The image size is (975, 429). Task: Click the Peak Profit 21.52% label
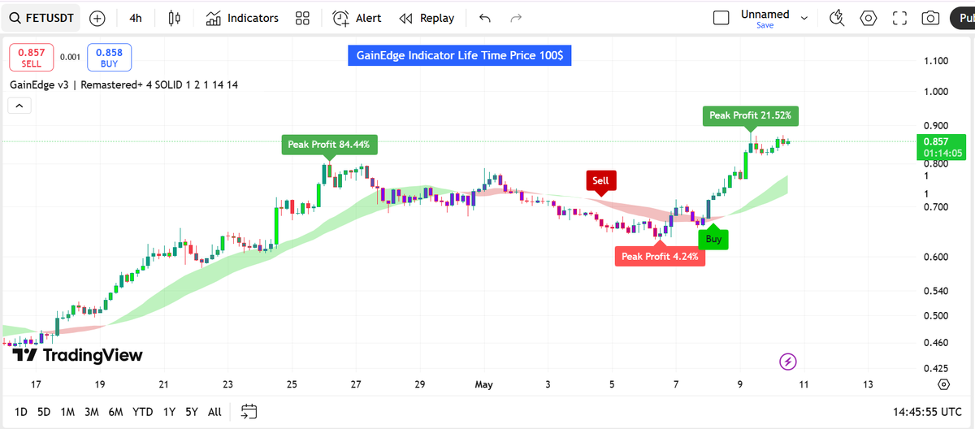(x=751, y=115)
